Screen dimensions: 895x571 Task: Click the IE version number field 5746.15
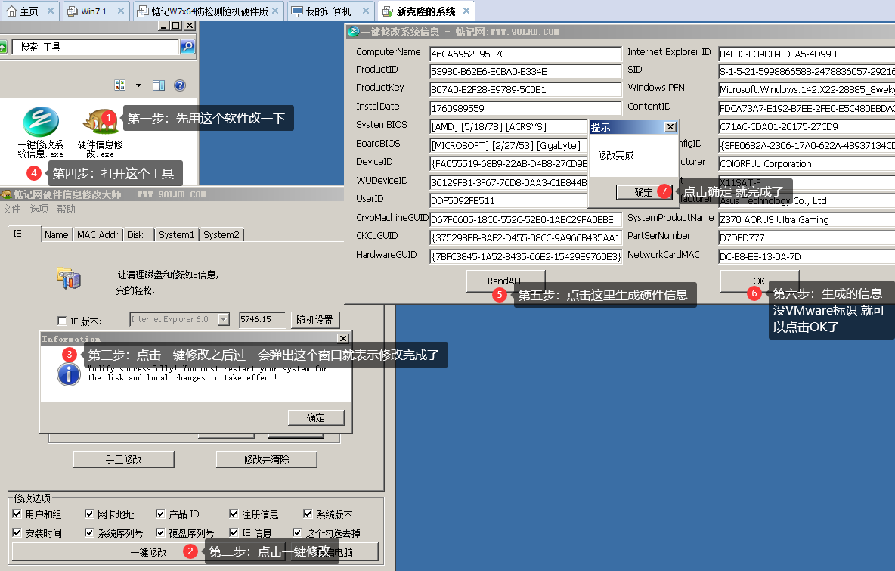262,320
